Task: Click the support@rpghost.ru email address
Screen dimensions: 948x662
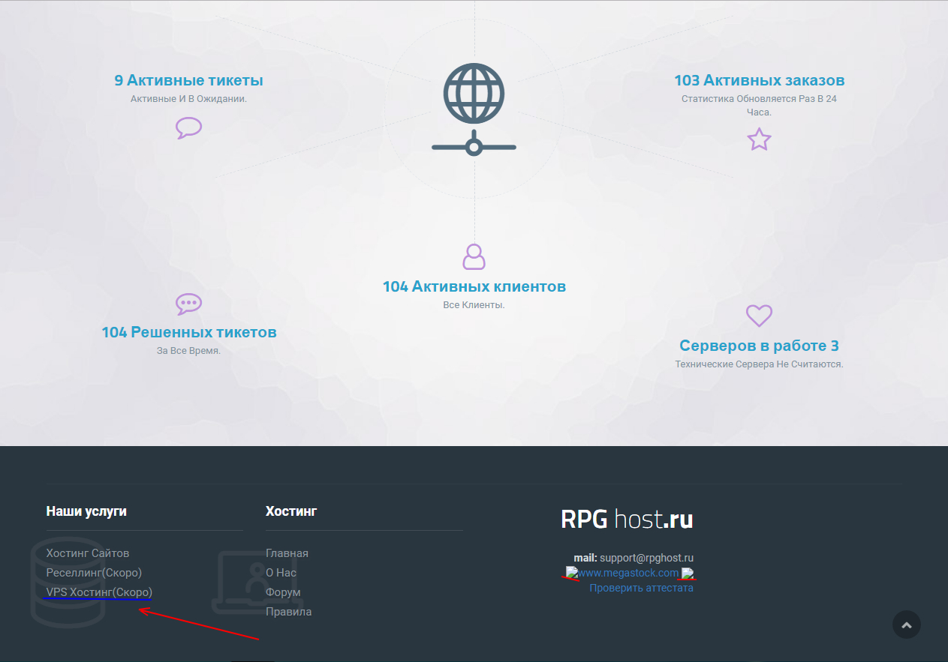Action: pyautogui.click(x=646, y=558)
